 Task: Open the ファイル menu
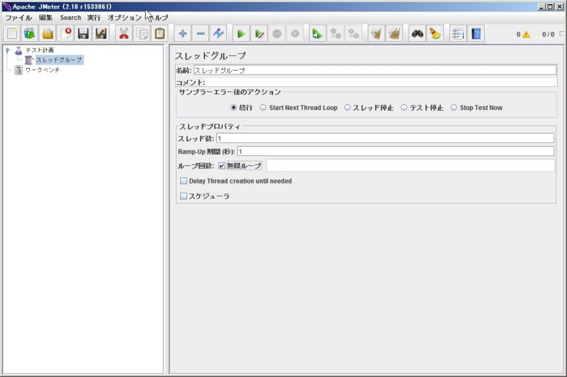click(18, 17)
